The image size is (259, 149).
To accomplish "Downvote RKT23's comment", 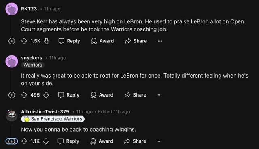I will click(47, 41).
